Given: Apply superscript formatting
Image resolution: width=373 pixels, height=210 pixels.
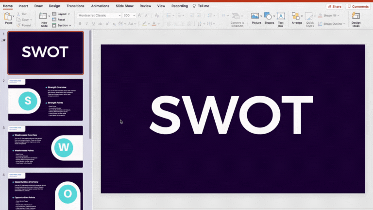Looking at the screenshot, I should point(107,24).
